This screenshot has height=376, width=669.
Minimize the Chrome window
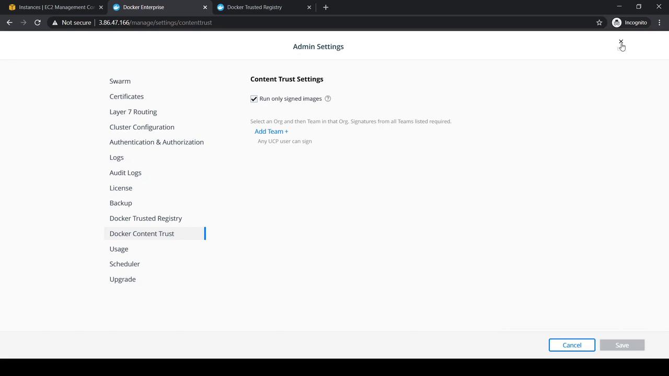click(619, 7)
